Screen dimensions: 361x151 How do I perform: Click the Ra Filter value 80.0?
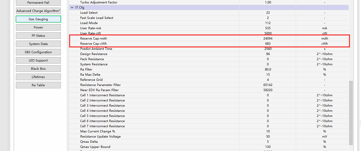click(x=267, y=69)
